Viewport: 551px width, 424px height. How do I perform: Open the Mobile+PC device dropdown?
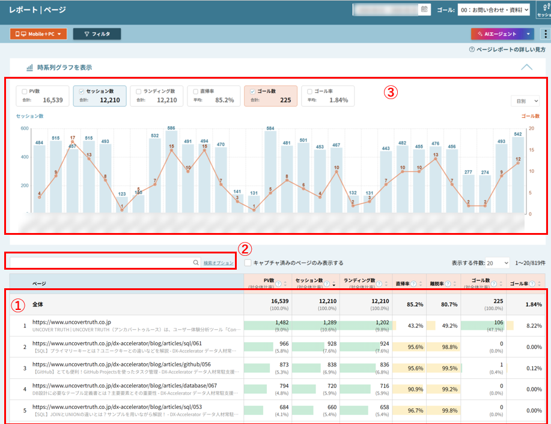tap(38, 34)
